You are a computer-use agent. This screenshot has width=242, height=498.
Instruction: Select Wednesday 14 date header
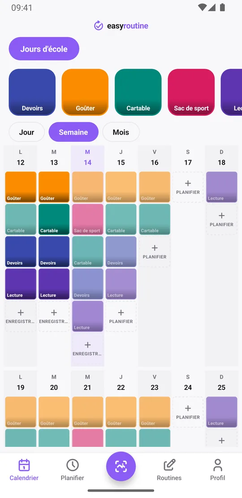coord(87,158)
